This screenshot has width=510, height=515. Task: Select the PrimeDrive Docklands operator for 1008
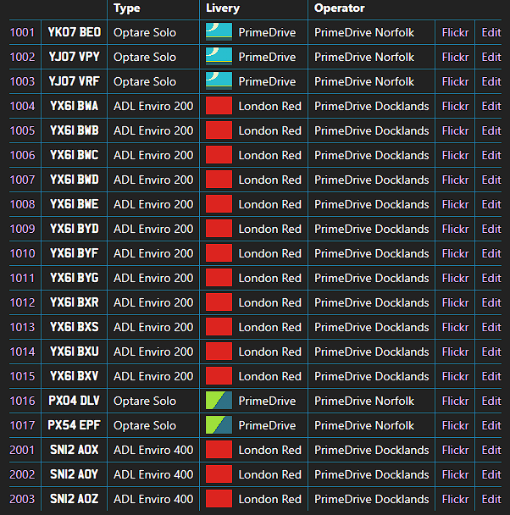pyautogui.click(x=371, y=204)
